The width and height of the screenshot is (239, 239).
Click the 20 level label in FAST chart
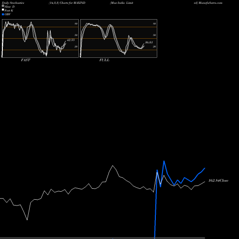pos(76,46)
